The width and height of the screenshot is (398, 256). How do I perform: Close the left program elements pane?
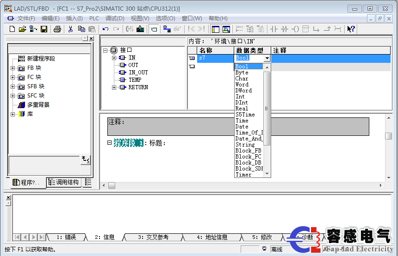pyautogui.click(x=91, y=39)
